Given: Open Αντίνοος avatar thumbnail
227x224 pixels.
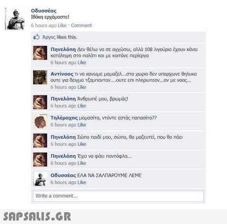Looking at the screenshot, I should [40, 77].
